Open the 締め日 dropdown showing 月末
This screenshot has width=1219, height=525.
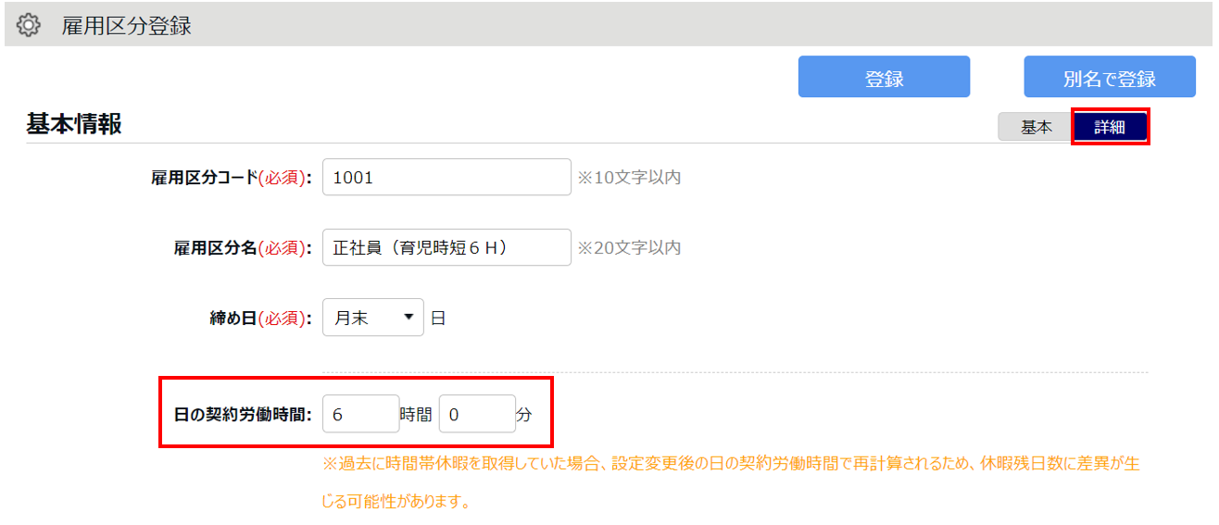(372, 318)
